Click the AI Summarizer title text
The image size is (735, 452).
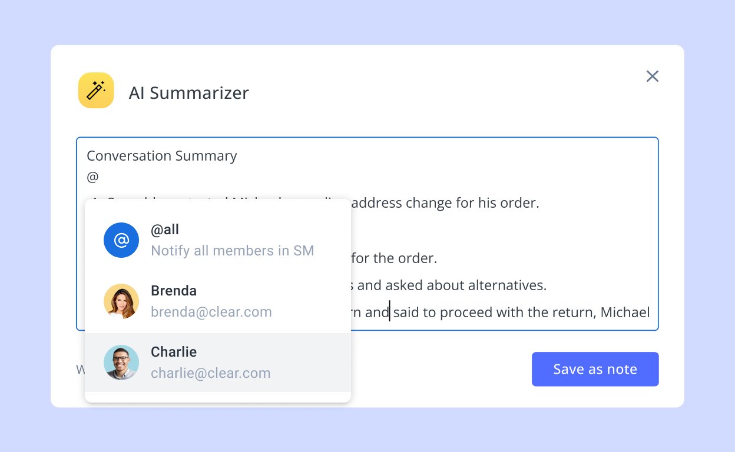click(x=189, y=93)
